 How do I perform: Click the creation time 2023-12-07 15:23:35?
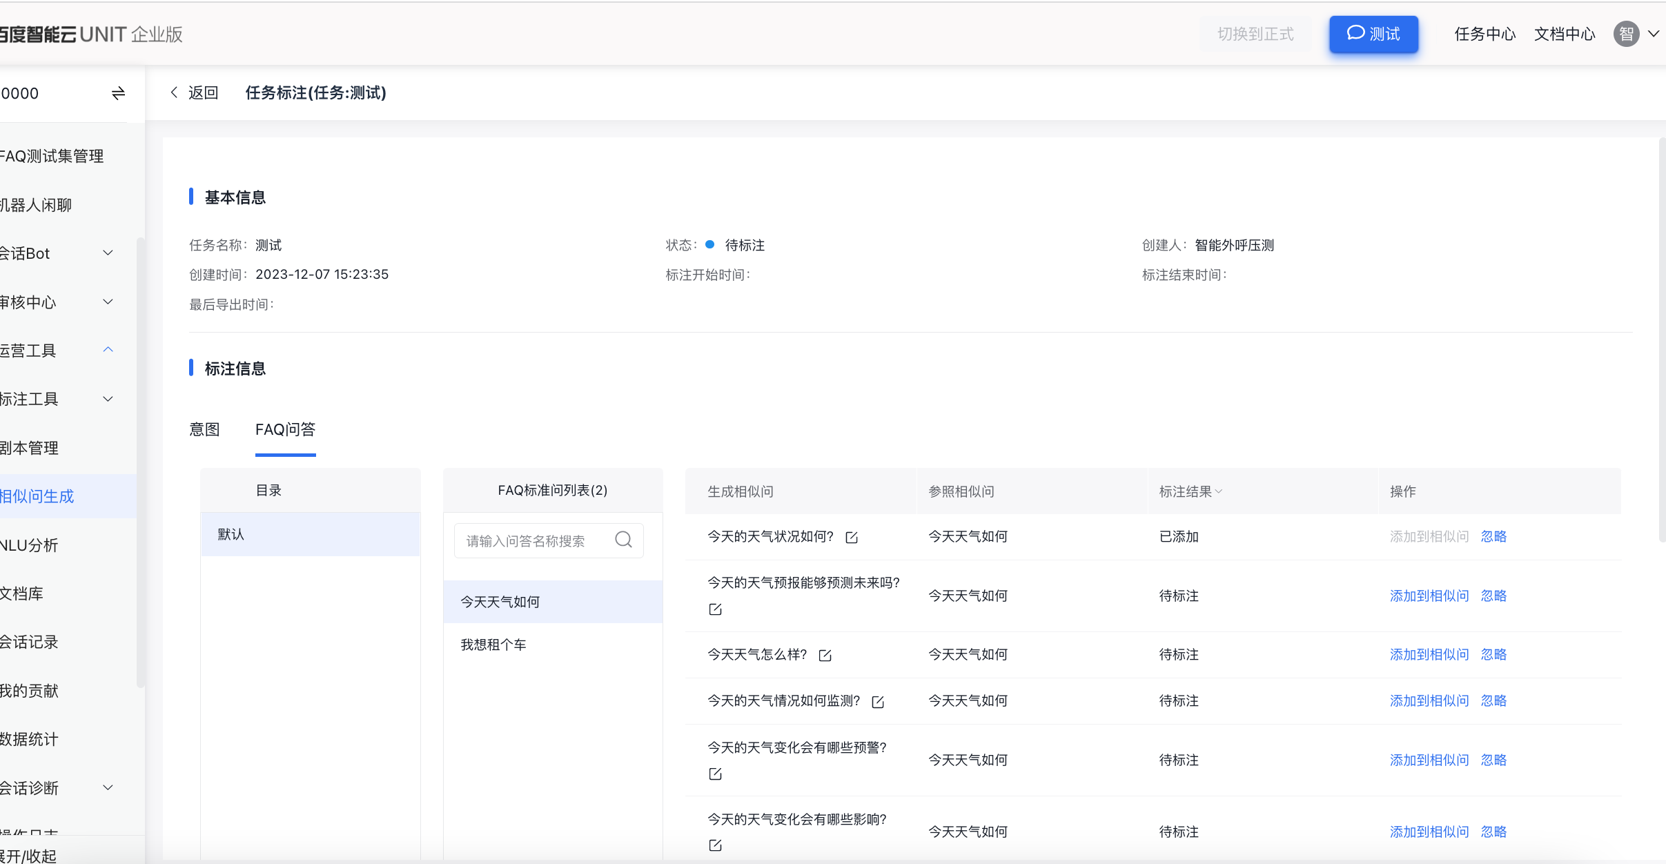322,274
